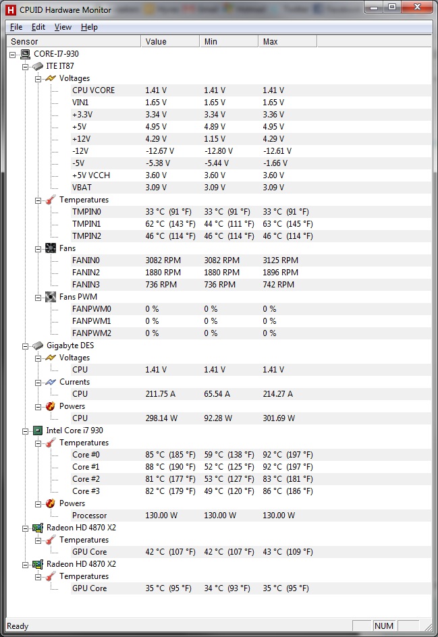Click the ITE IT87 chip icon

pyautogui.click(x=38, y=66)
